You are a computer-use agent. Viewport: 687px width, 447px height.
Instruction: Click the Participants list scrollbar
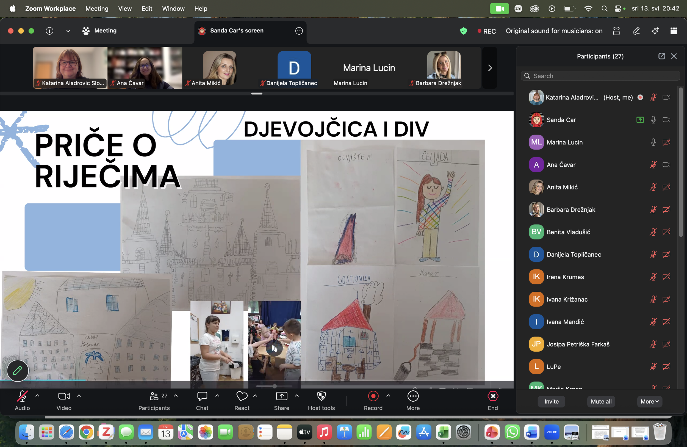[x=681, y=162]
